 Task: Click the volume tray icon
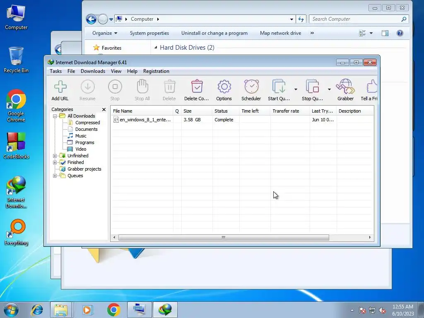(382, 311)
